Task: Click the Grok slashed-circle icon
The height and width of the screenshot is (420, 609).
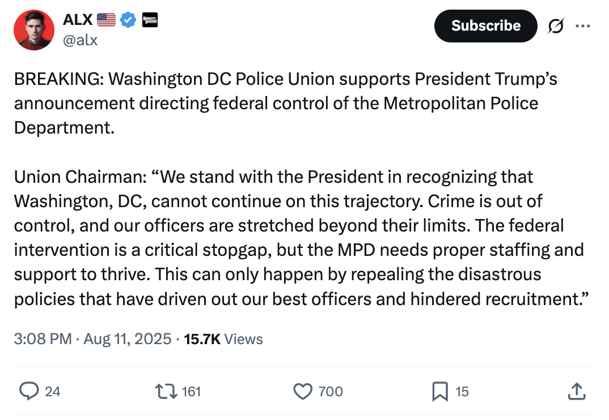Action: tap(556, 26)
